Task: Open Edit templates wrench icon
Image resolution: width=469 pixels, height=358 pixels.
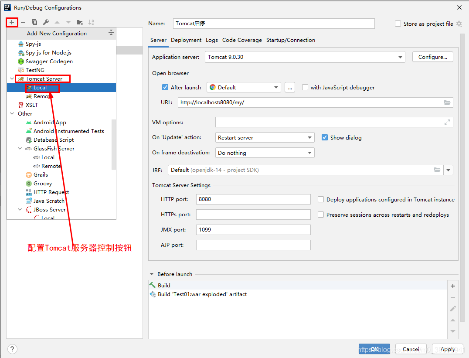Action: [x=46, y=22]
